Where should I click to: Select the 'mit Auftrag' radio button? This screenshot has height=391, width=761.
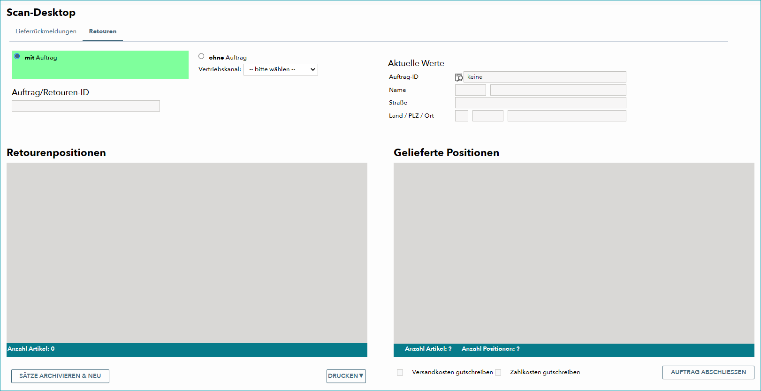17,56
